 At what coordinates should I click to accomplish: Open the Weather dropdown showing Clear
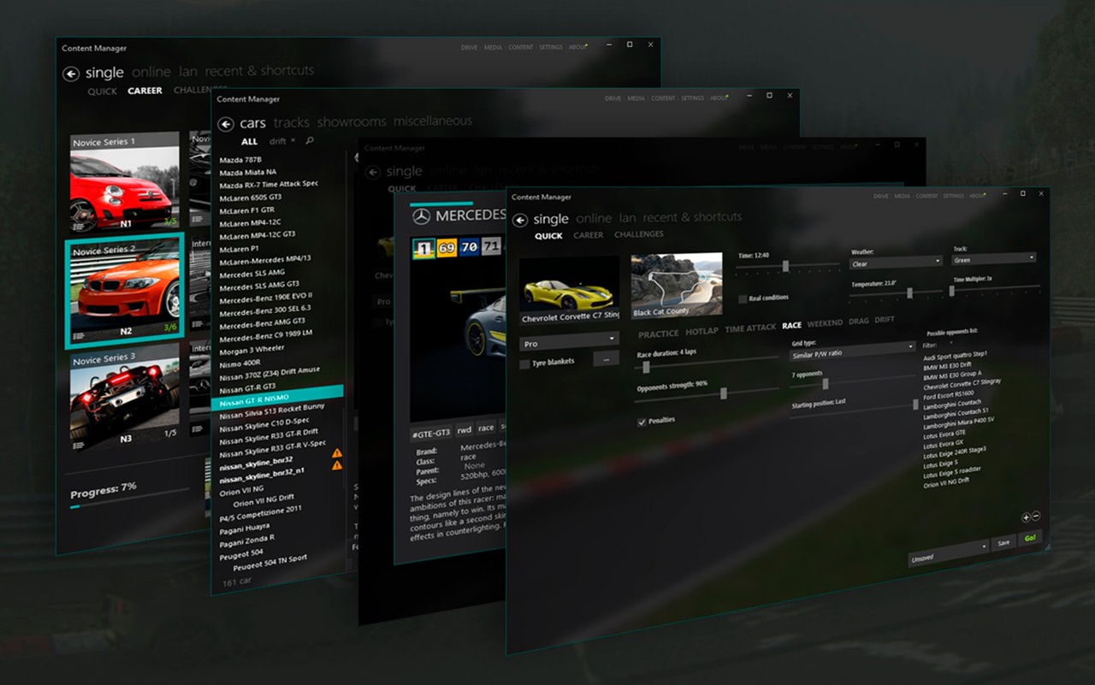[x=896, y=263]
